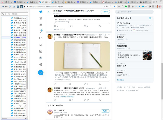Screen dimensions: 163x120
Task: Open the 橋本環奈 trend
Action: pyautogui.click(x=134, y=73)
